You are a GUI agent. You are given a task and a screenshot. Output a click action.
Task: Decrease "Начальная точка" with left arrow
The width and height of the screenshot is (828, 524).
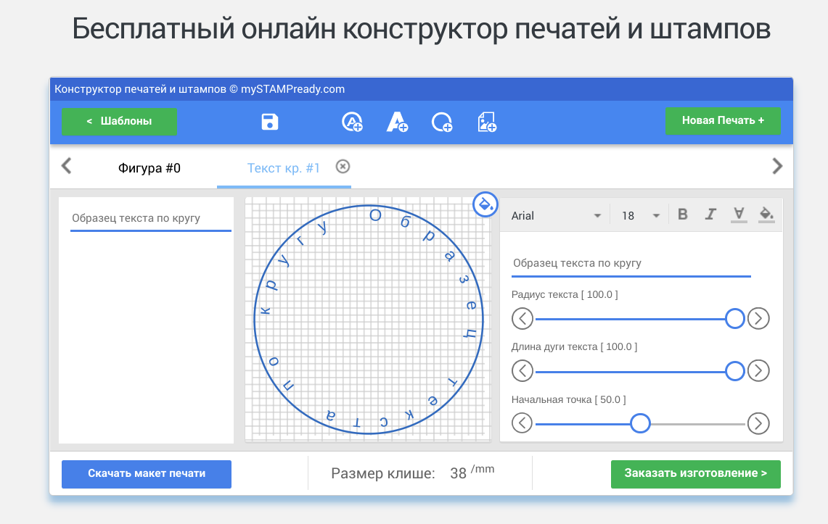pos(522,423)
